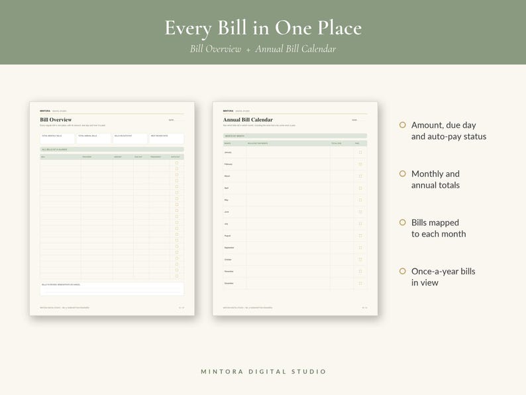Image resolution: width=526 pixels, height=395 pixels.
Task: Tick the May paid checkbox
Action: click(360, 200)
